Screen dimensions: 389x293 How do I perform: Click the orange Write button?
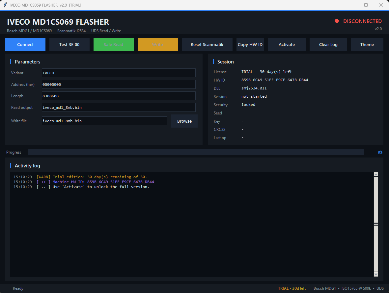pyautogui.click(x=157, y=45)
